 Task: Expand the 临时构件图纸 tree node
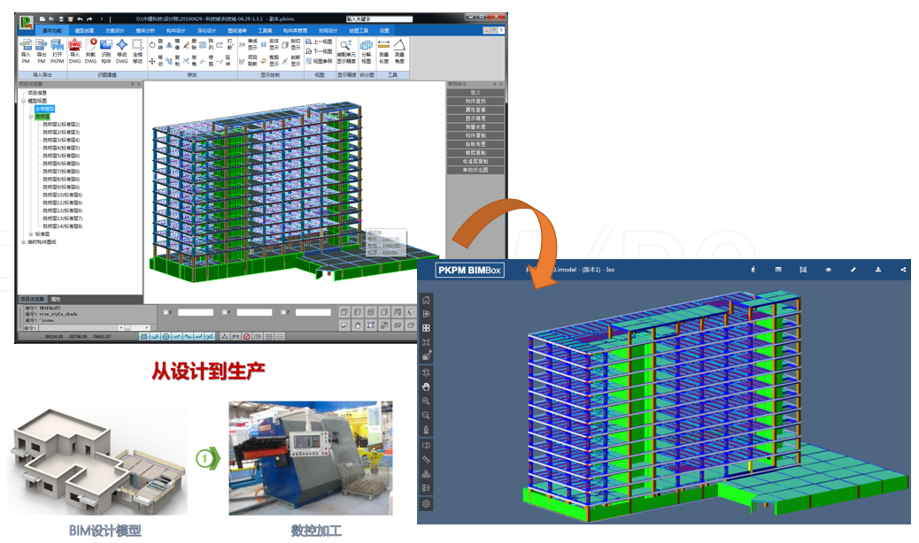pos(23,241)
